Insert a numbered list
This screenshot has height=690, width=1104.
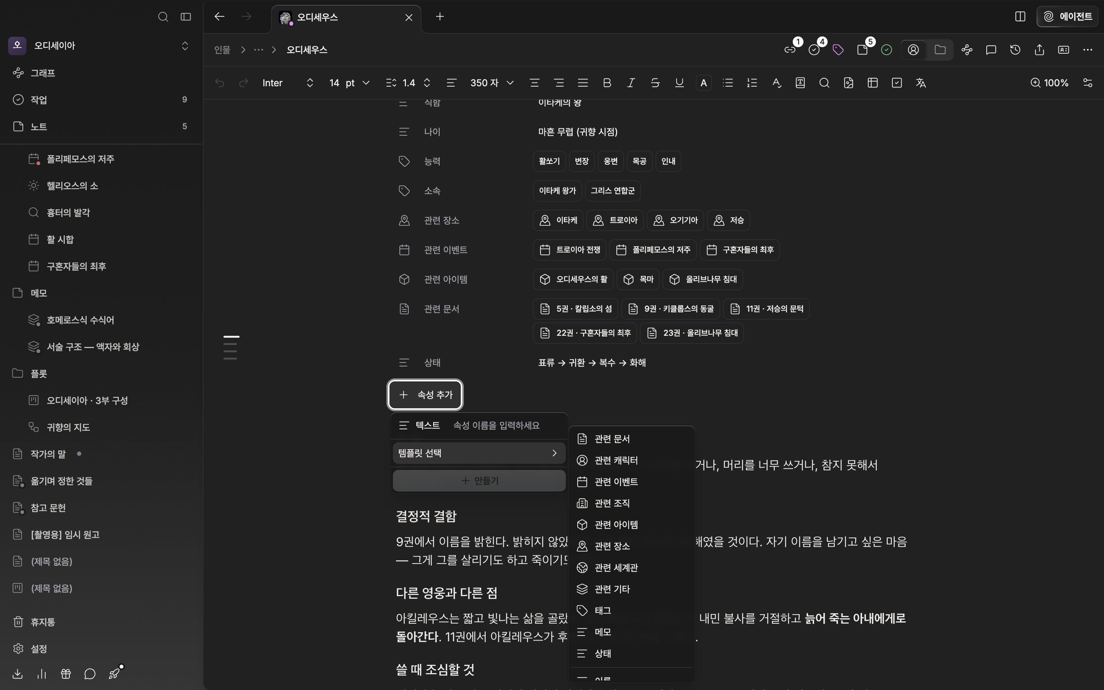(x=752, y=82)
